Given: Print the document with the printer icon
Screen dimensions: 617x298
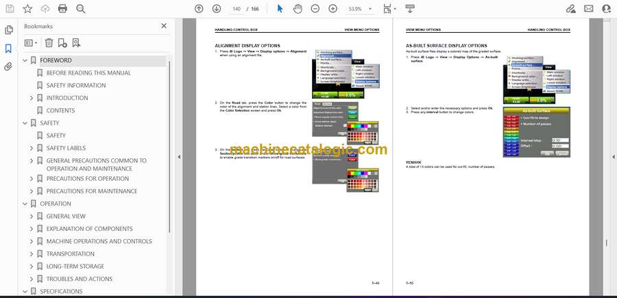Looking at the screenshot, I should pyautogui.click(x=62, y=9).
